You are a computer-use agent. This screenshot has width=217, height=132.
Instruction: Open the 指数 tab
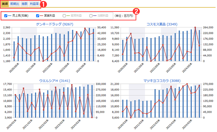click(x=25, y=4)
